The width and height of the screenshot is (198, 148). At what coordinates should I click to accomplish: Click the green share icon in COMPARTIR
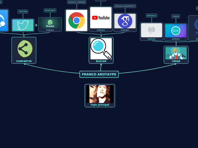pyautogui.click(x=24, y=49)
